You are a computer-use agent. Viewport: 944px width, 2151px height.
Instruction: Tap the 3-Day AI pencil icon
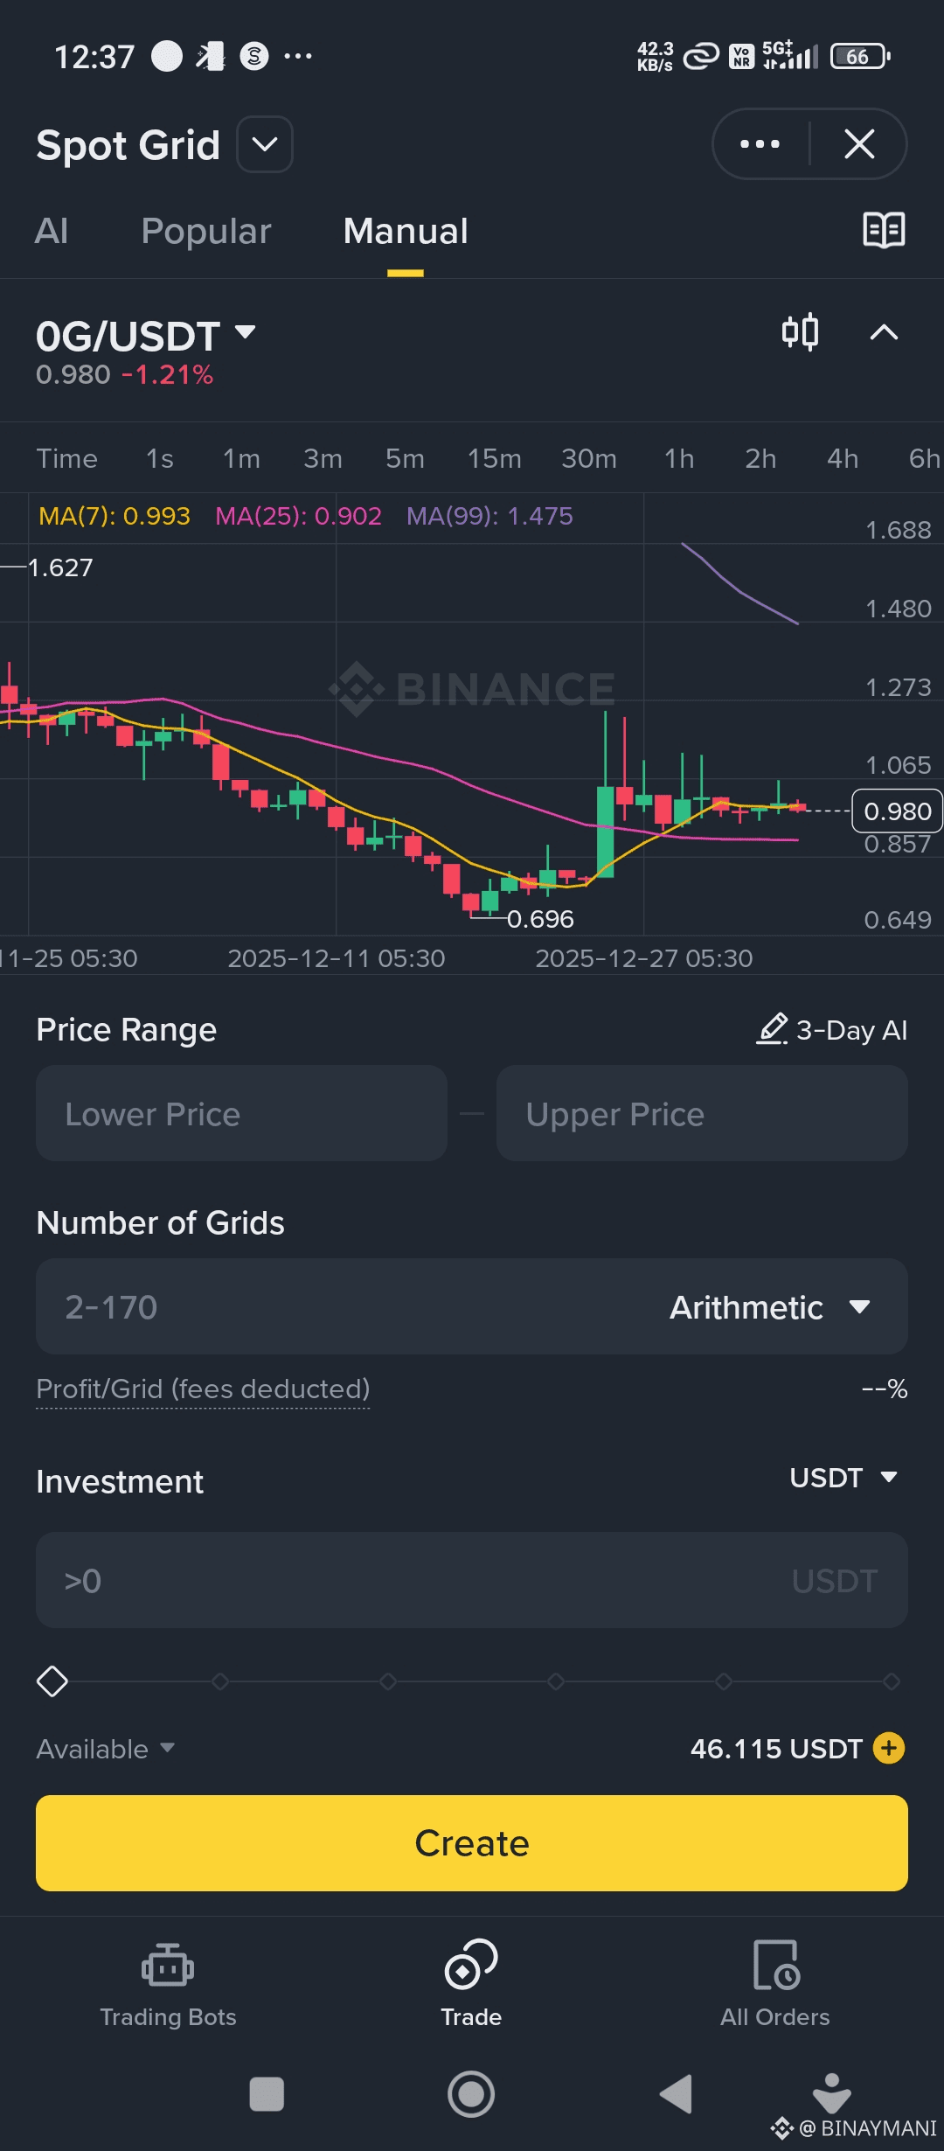coord(773,1029)
